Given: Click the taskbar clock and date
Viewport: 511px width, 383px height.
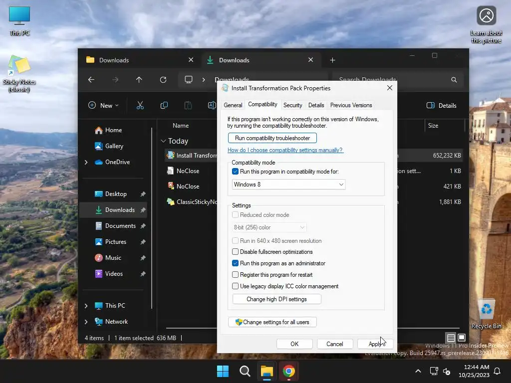Looking at the screenshot, I should tap(474, 371).
